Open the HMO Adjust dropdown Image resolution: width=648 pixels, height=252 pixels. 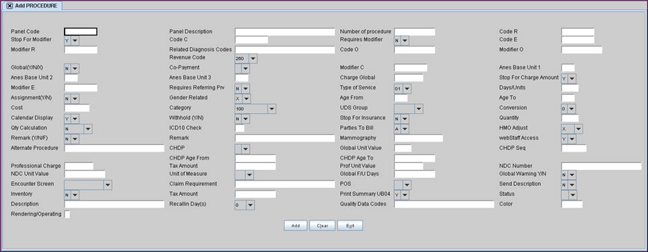(x=579, y=129)
